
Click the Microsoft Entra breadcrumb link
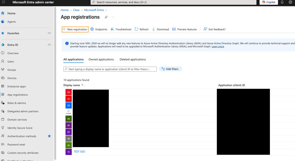(94, 10)
